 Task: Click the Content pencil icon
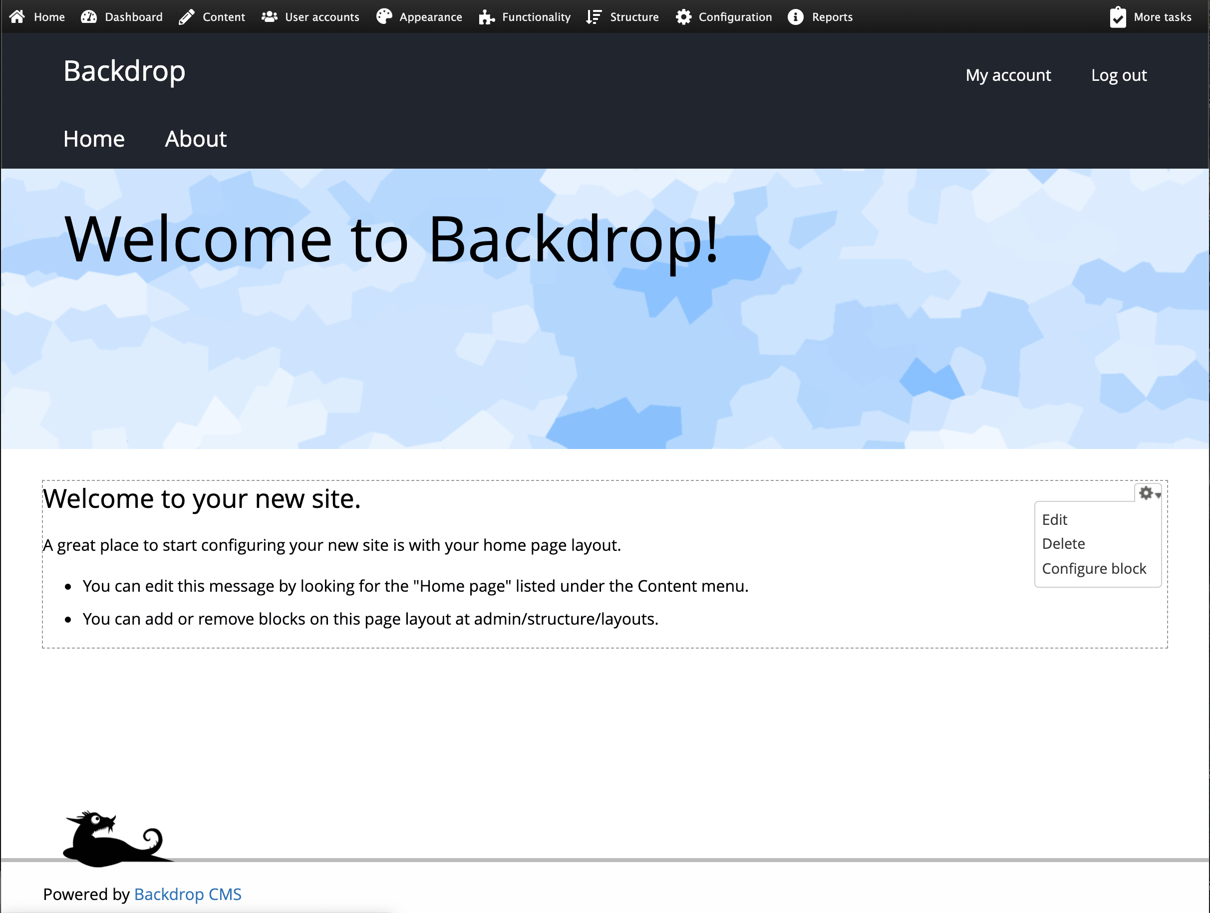(187, 17)
